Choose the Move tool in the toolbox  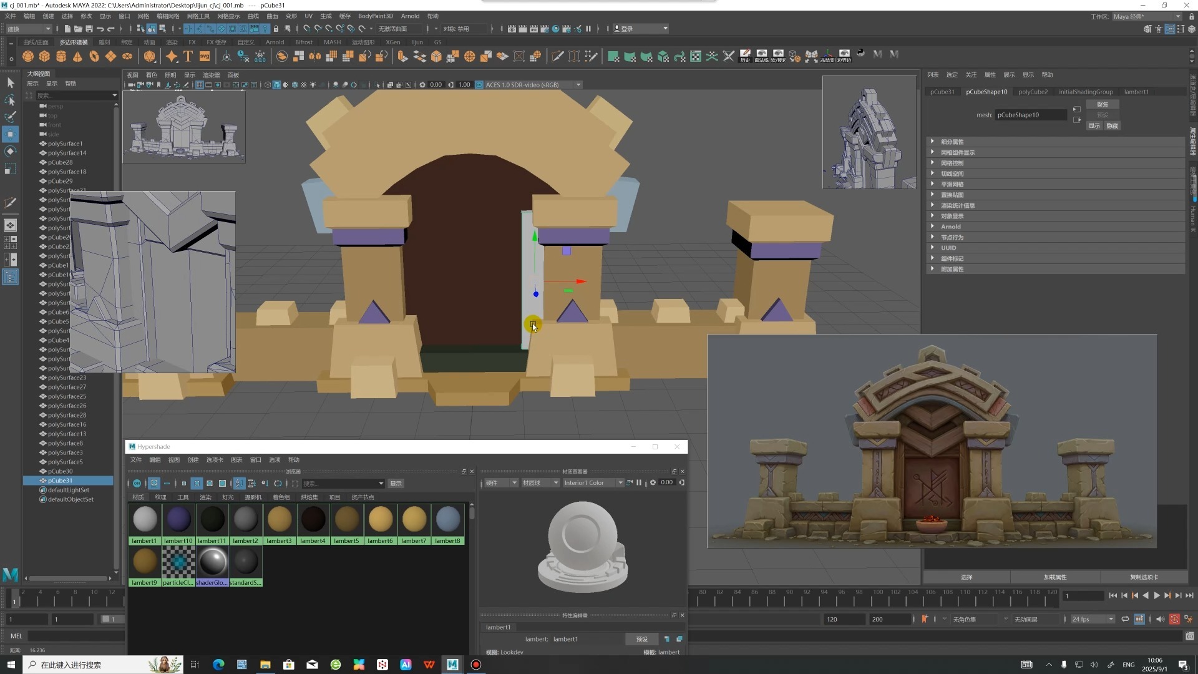[11, 134]
